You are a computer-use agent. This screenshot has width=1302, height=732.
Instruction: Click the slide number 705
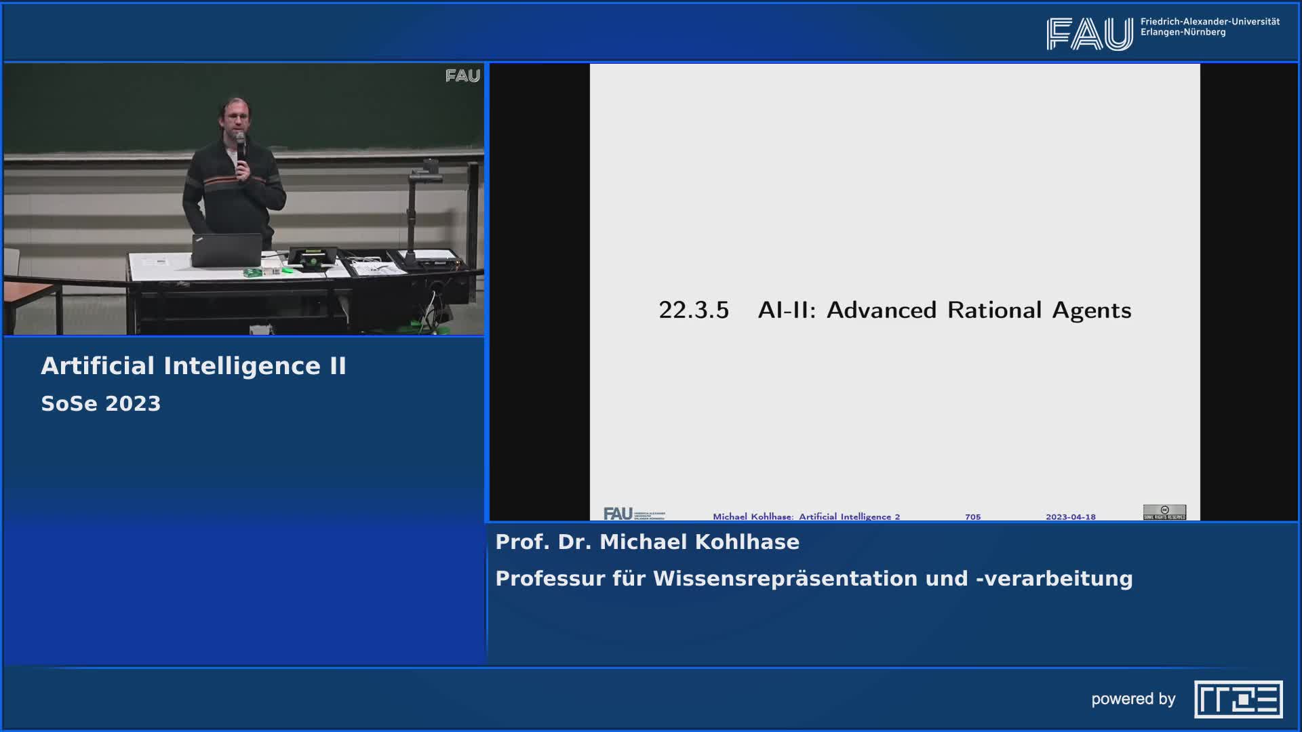pyautogui.click(x=972, y=516)
